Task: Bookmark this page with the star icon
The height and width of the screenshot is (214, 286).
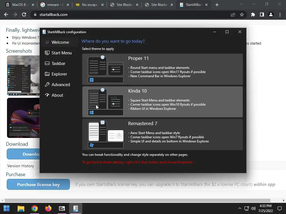Action: point(242,14)
